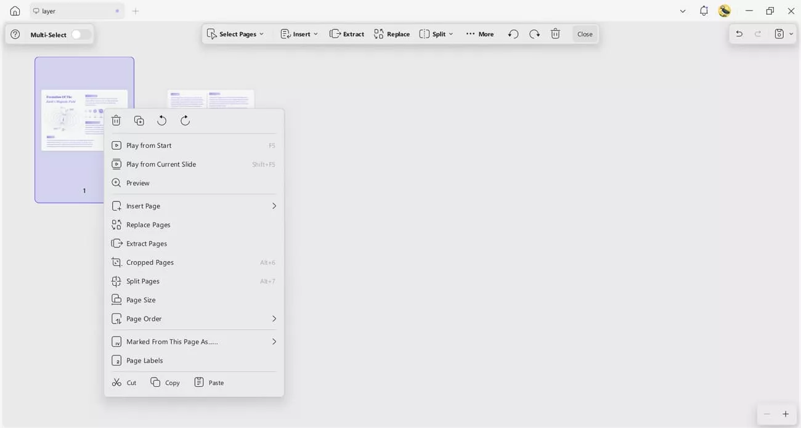Click Paste in the context menu
The image size is (801, 428).
[209, 382]
